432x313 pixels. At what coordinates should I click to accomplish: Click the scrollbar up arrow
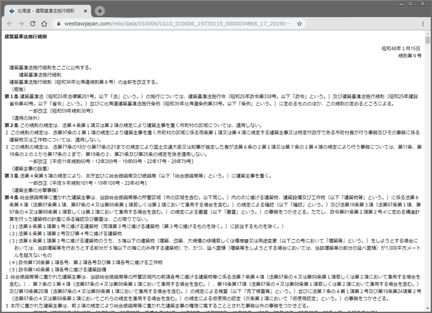coord(427,33)
